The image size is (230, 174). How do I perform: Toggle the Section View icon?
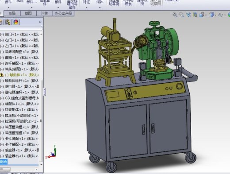195,15
